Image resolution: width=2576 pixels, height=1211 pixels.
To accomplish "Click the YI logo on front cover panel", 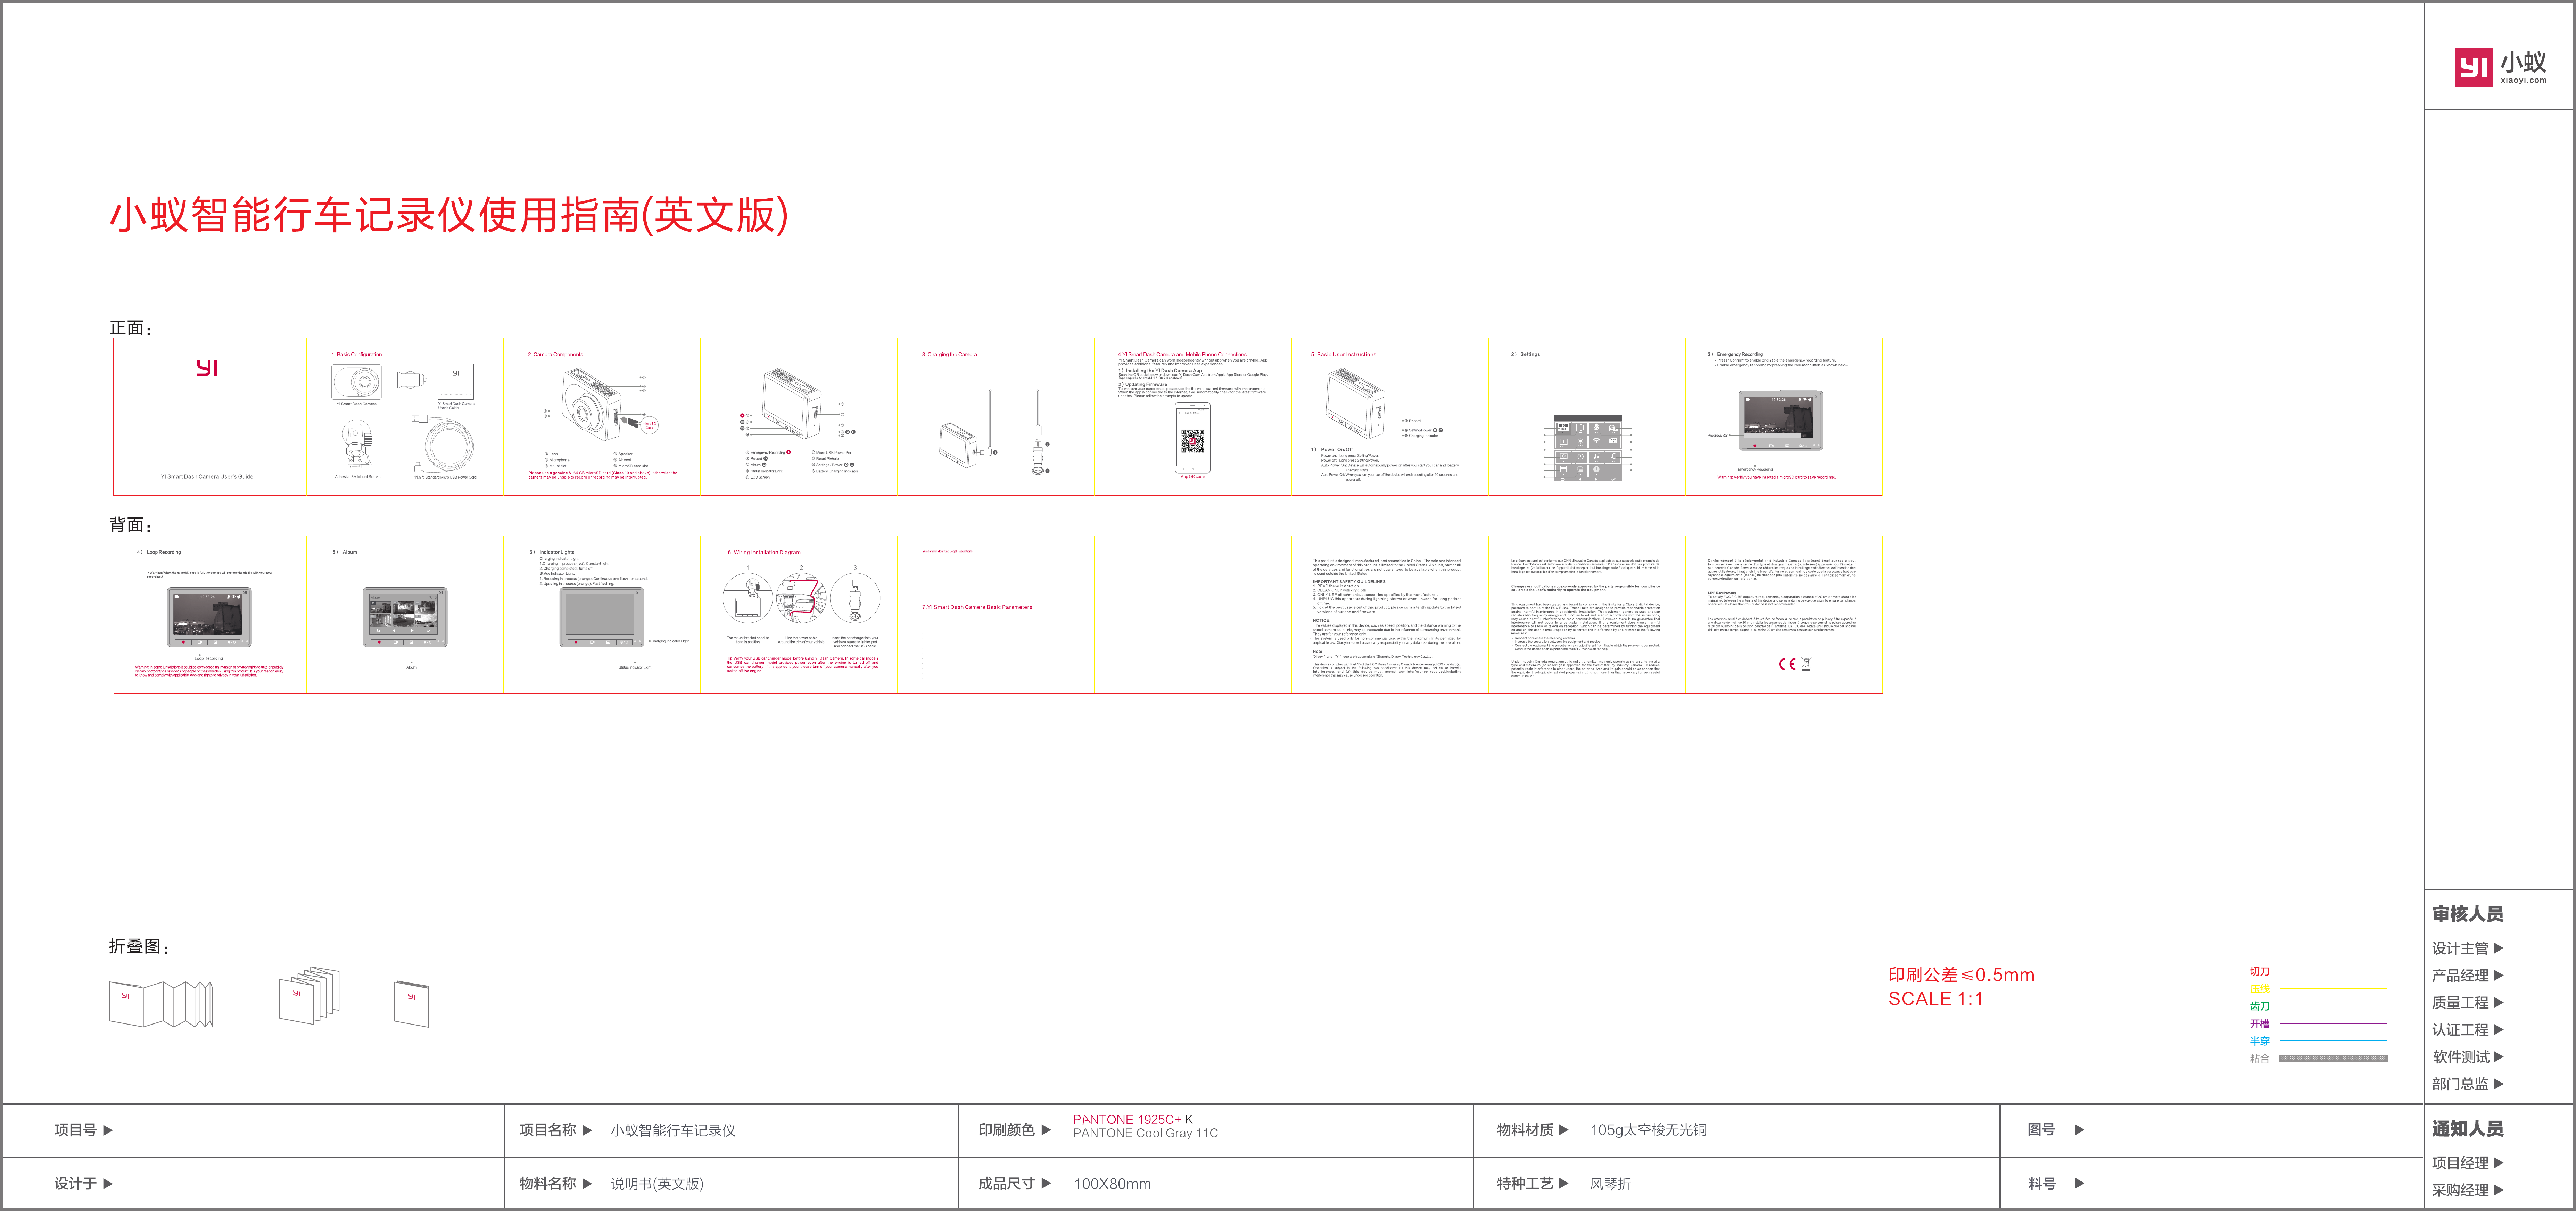I will [207, 368].
